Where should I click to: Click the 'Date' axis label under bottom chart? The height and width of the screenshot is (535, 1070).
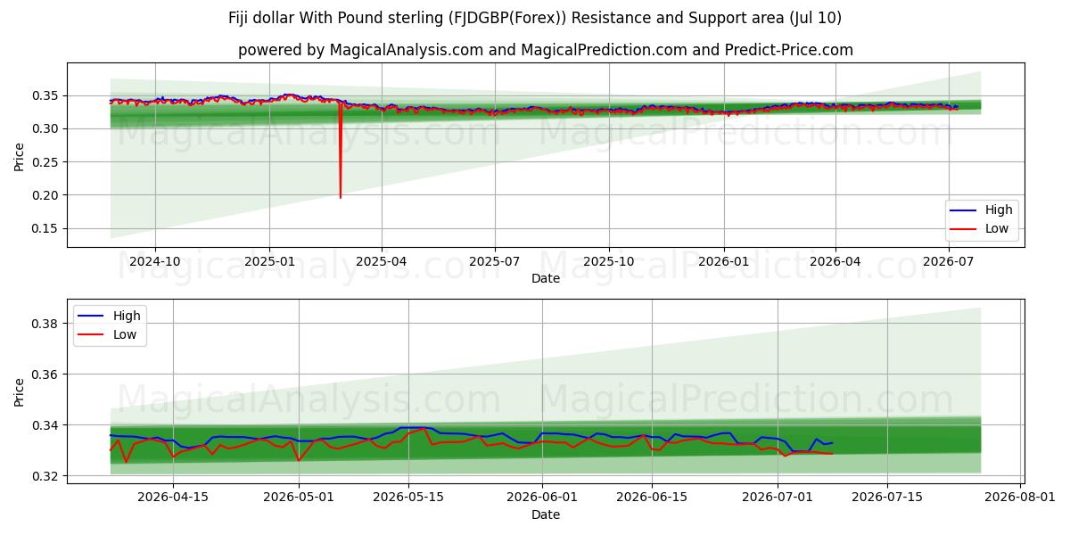pos(546,514)
